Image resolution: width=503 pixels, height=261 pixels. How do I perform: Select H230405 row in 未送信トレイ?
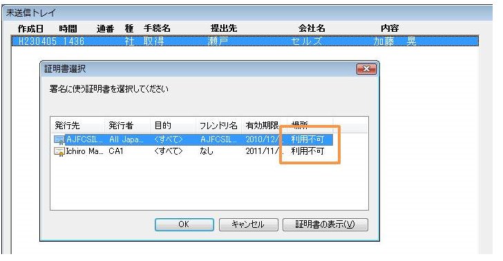(x=245, y=41)
